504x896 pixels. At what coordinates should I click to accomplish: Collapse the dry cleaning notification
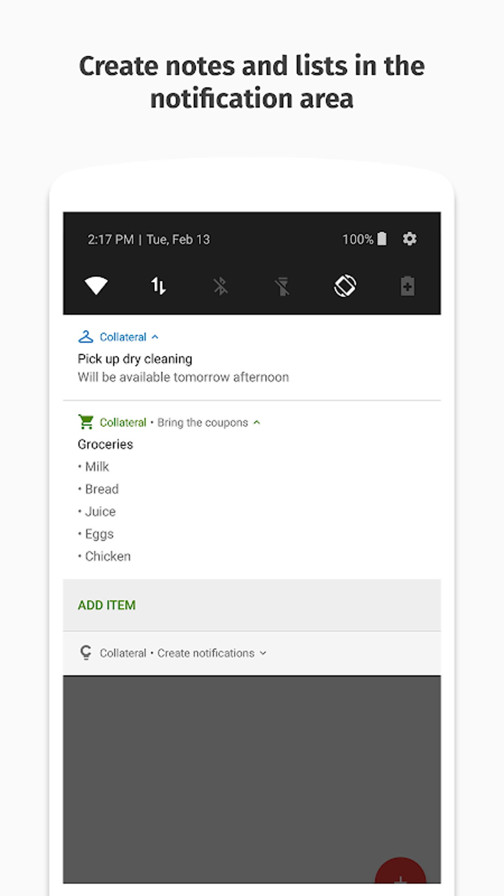[155, 337]
